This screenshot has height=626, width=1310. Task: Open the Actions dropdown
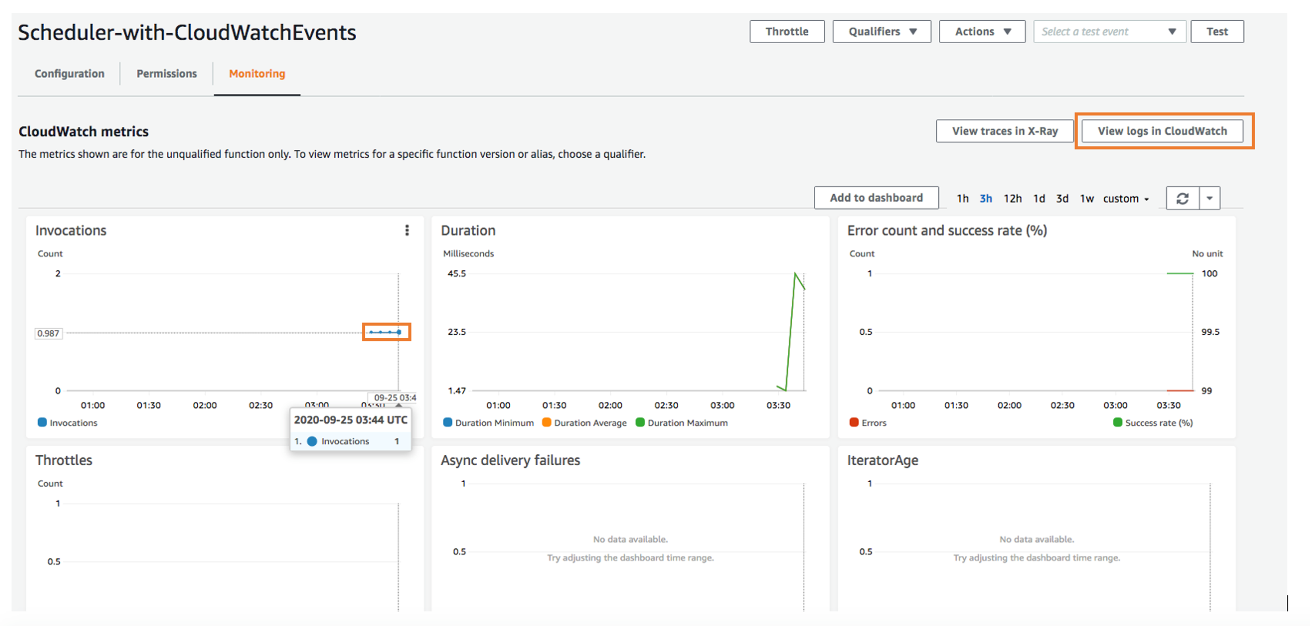click(982, 31)
